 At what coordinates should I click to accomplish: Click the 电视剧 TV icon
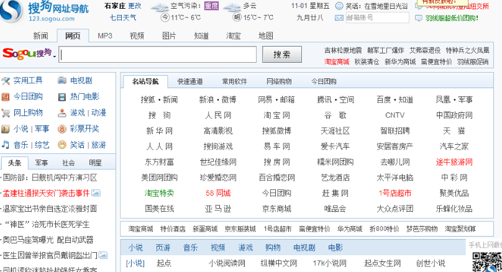[x=62, y=80]
